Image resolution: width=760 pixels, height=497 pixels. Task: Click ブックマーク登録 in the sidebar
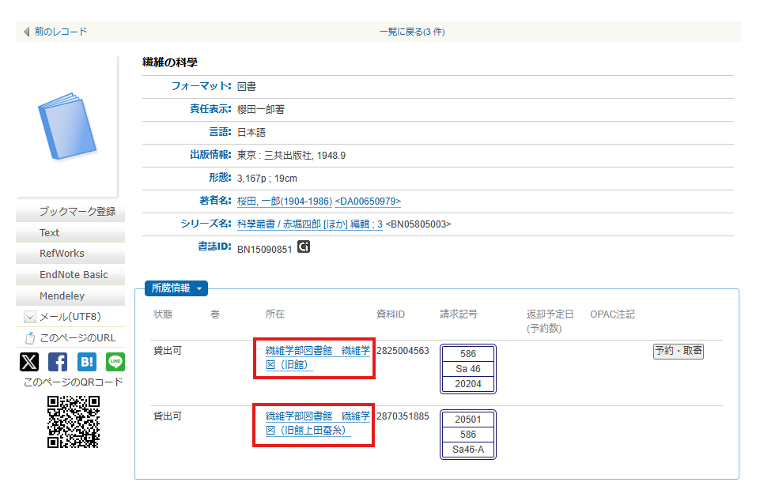tap(77, 211)
